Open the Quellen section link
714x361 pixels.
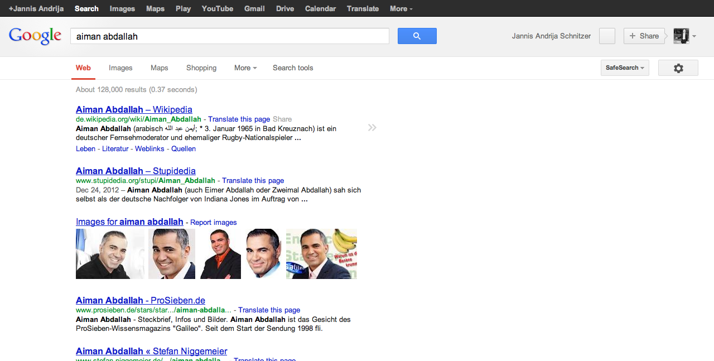184,148
